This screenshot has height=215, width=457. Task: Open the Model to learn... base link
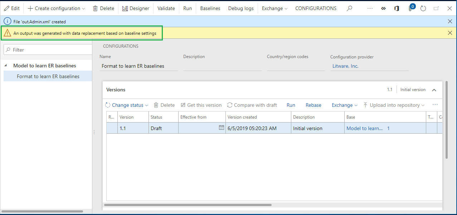364,128
